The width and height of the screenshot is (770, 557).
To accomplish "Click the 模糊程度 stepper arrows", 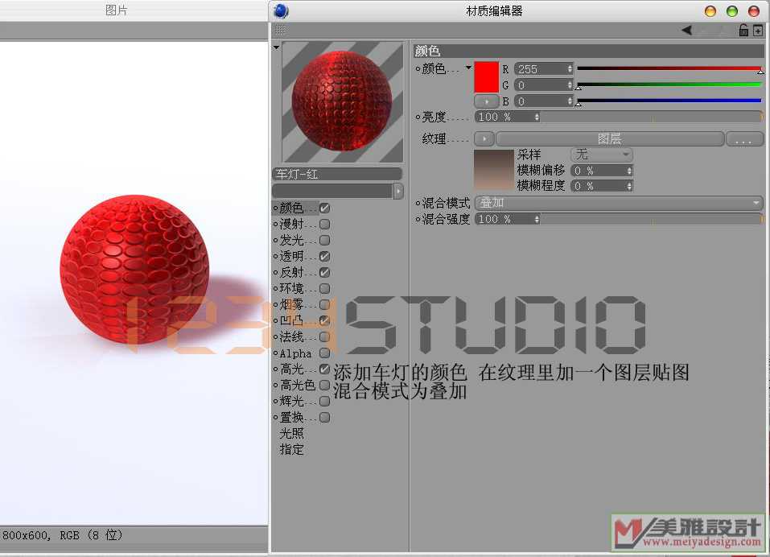I will click(x=629, y=186).
